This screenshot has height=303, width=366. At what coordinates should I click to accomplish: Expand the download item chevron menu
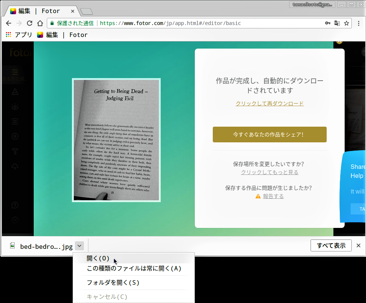[79, 246]
